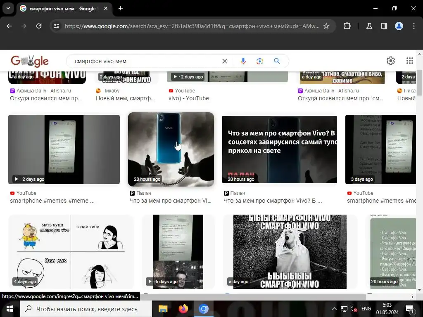Image resolution: width=423 pixels, height=317 pixels.
Task: Reload the current page
Action: pos(39,26)
